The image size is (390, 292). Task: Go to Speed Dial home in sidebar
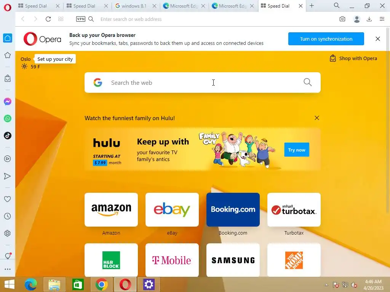point(8,38)
